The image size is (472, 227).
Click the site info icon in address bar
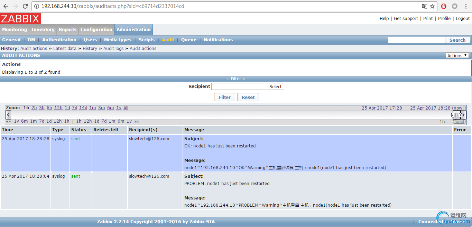click(37, 6)
